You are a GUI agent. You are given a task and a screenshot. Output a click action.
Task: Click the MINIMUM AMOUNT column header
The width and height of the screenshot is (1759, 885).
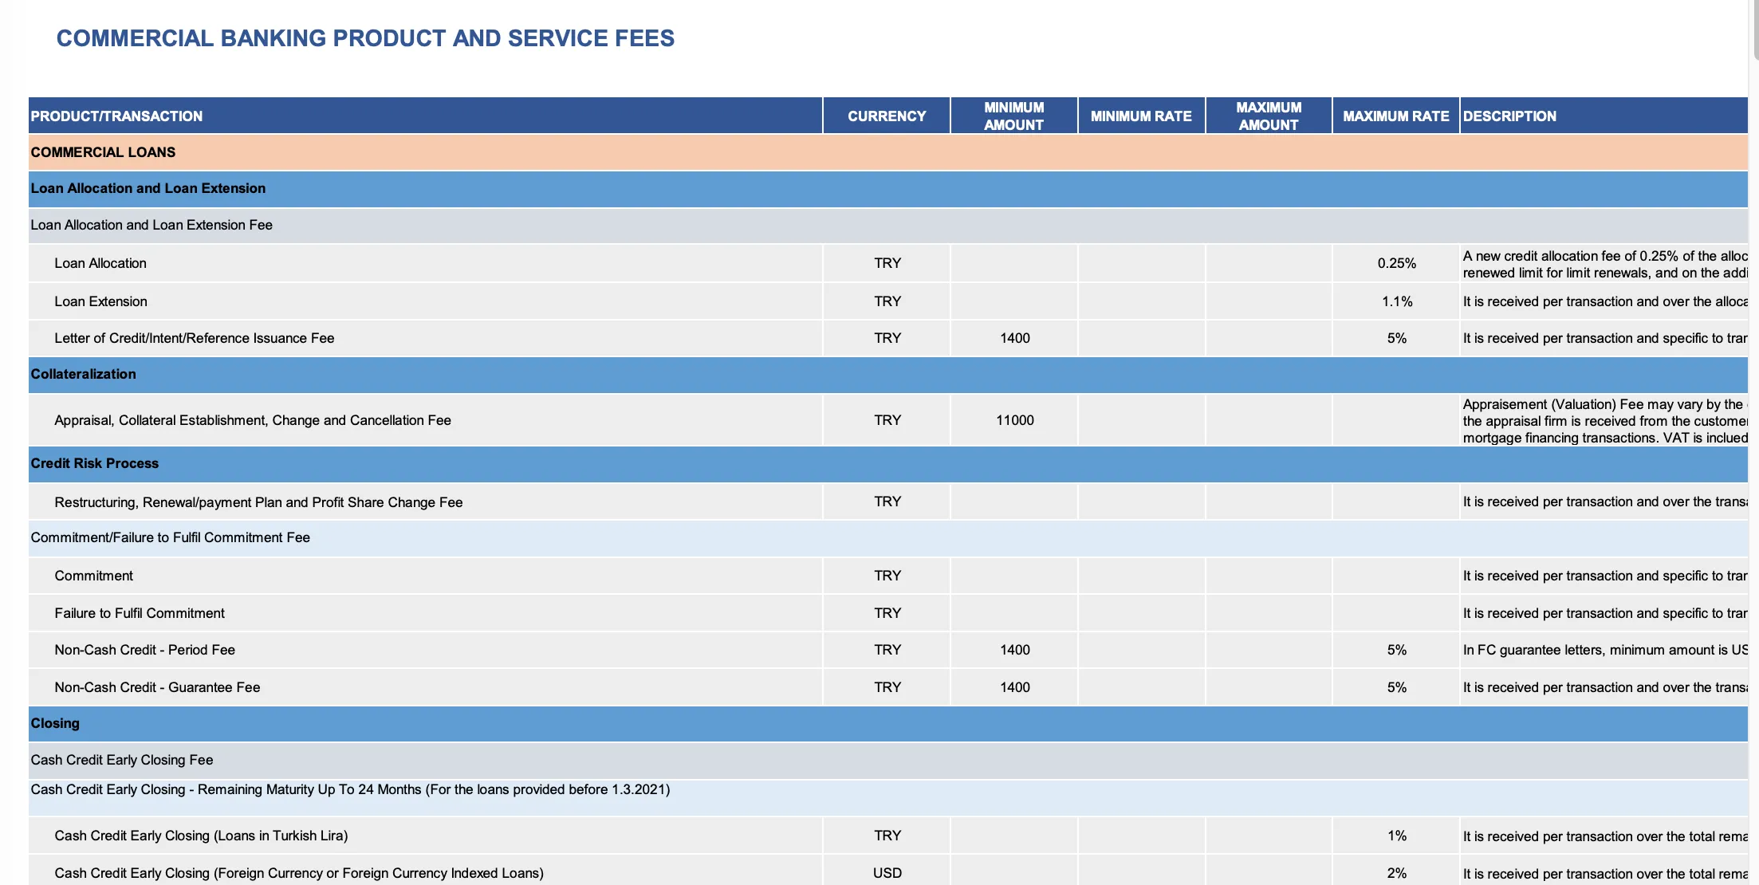tap(1013, 116)
